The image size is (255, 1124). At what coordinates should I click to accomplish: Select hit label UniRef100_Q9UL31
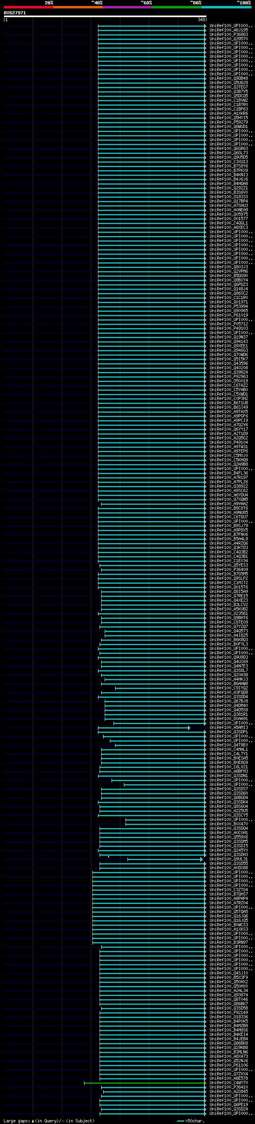(x=229, y=859)
